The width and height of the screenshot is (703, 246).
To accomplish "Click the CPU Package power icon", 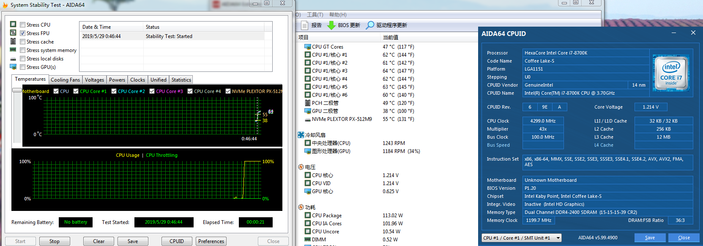I will pos(308,216).
